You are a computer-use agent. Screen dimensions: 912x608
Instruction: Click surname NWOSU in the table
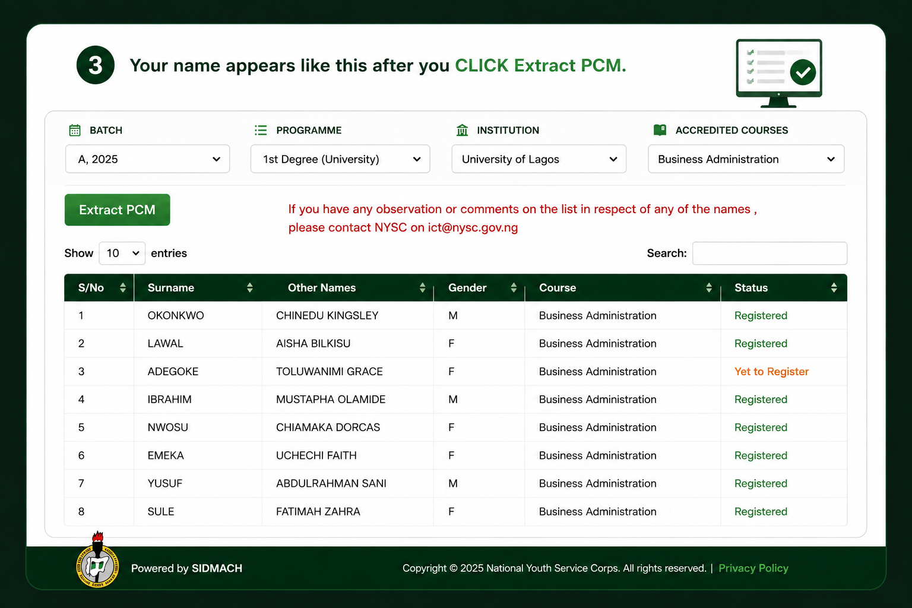[168, 427]
